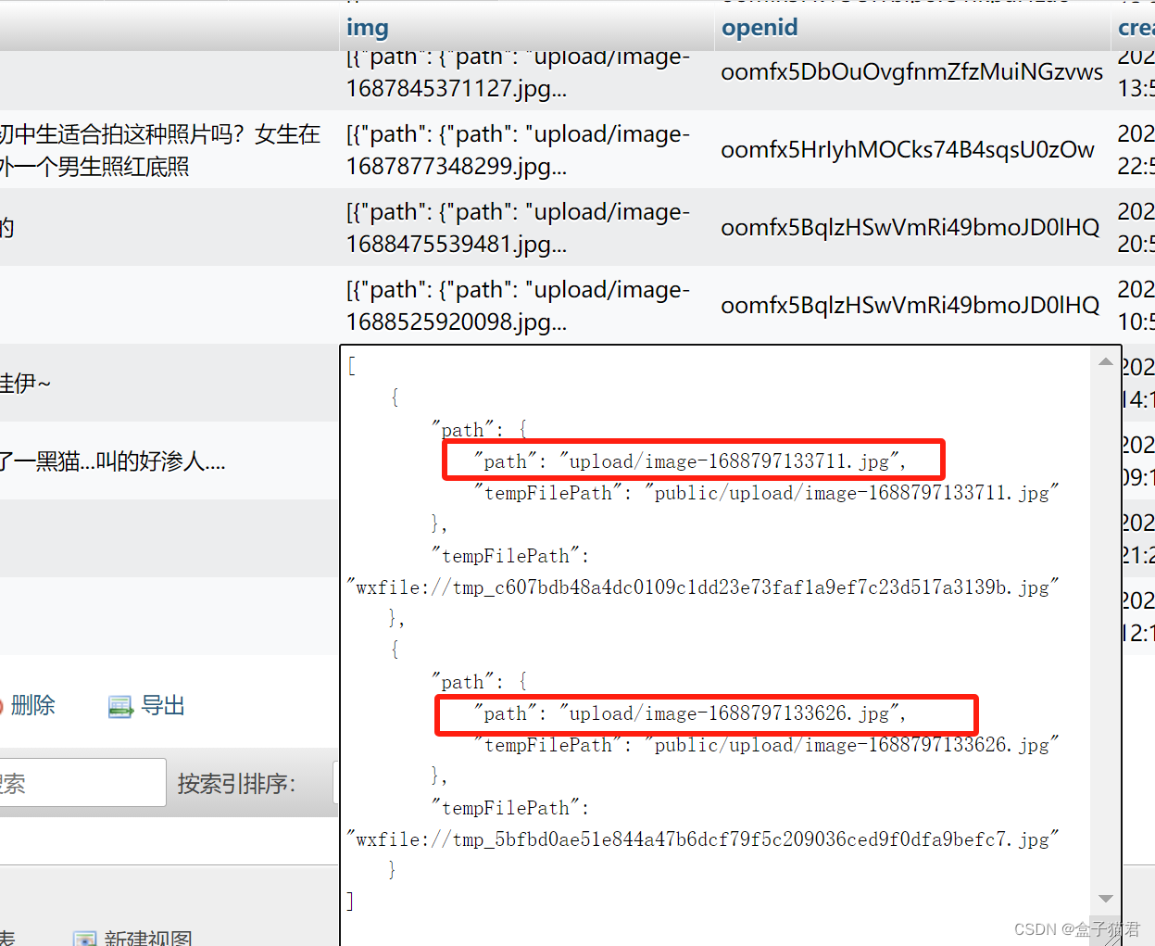Click the export (导出) icon
This screenshot has height=946, width=1155.
click(x=120, y=707)
